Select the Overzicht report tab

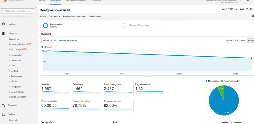tap(46, 34)
